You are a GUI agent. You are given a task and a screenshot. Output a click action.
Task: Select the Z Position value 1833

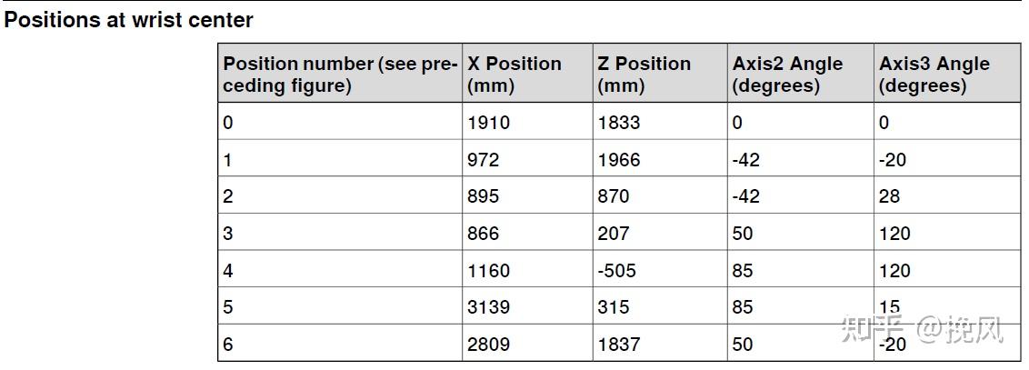pyautogui.click(x=620, y=123)
